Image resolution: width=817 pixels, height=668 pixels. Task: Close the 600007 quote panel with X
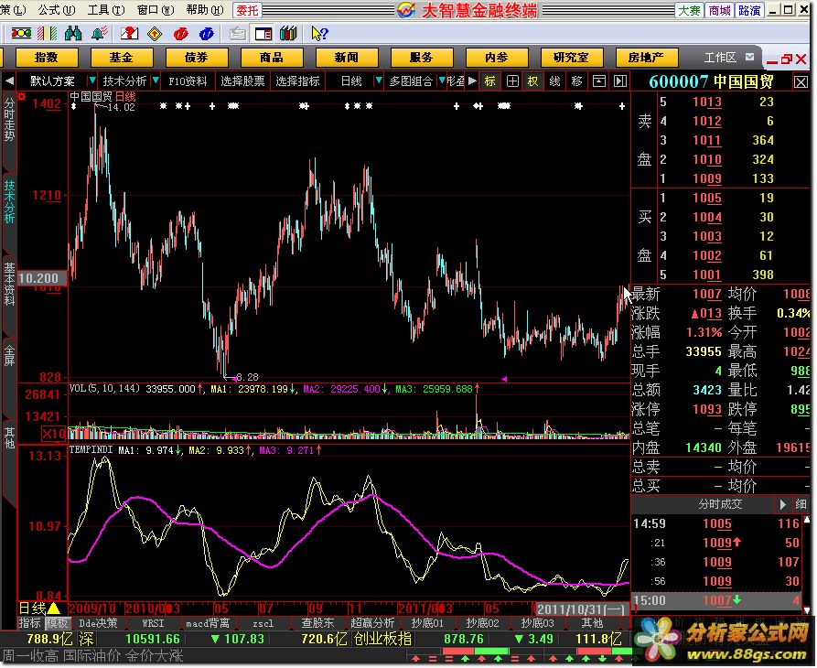pyautogui.click(x=801, y=81)
